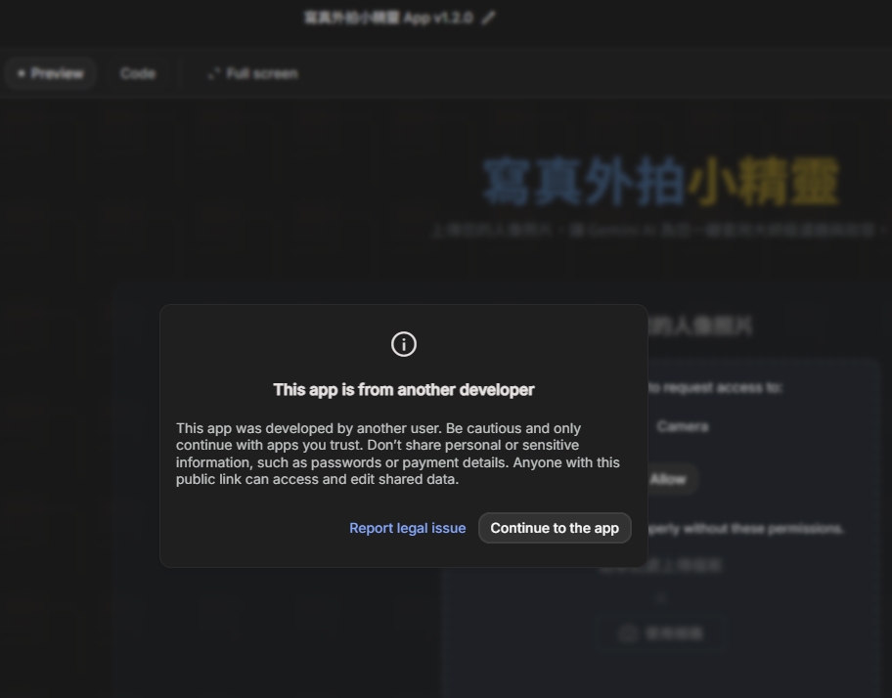Click the yellow 小精靈 heading text
The height and width of the screenshot is (698, 892).
(x=763, y=183)
